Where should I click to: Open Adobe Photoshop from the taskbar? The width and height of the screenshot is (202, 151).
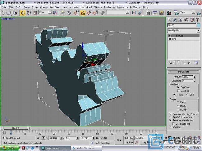pos(86,148)
